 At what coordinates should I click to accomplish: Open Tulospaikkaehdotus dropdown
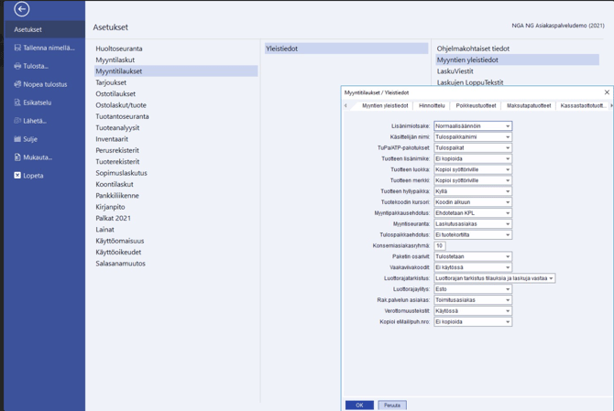click(x=473, y=234)
